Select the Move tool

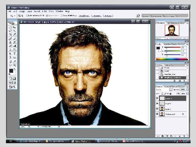pyautogui.click(x=14, y=27)
